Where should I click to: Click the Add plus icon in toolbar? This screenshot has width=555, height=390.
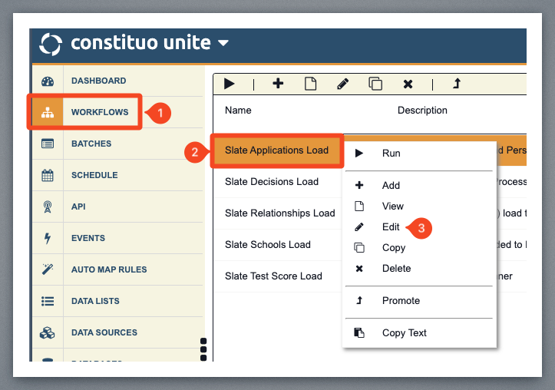[x=278, y=84]
